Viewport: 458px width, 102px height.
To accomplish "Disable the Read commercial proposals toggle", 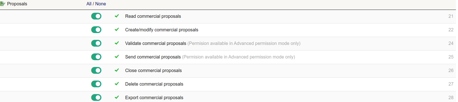I will [96, 16].
